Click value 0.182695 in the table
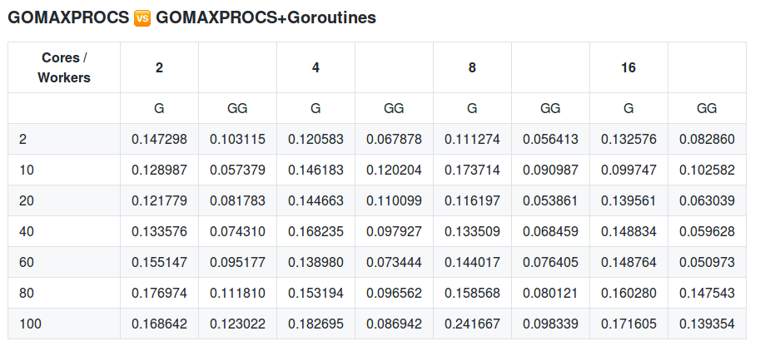The height and width of the screenshot is (351, 765). (x=315, y=324)
